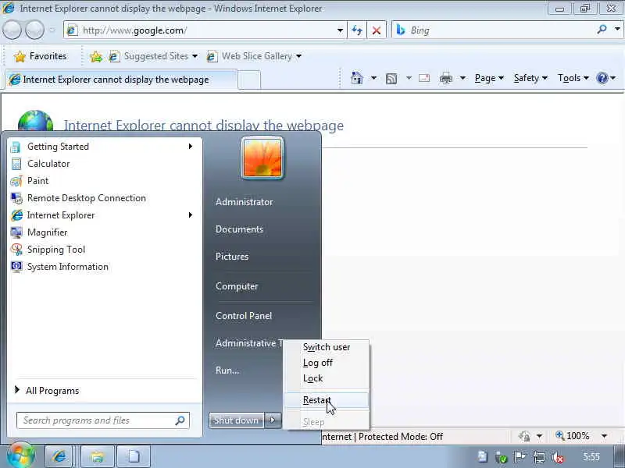Open Remote Desktop Connection
This screenshot has width=625, height=468.
click(104, 198)
